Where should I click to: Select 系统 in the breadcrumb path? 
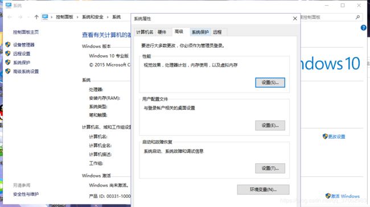116,17
